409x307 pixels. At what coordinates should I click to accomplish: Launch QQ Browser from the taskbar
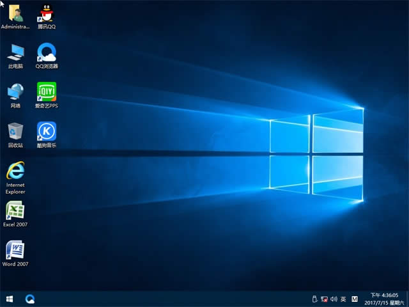click(x=30, y=299)
